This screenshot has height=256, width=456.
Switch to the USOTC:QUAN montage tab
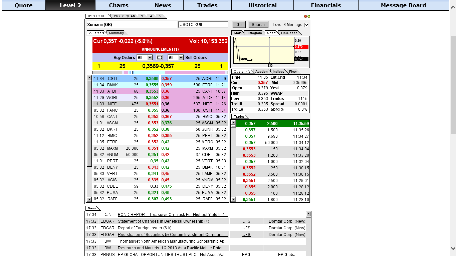point(124,16)
